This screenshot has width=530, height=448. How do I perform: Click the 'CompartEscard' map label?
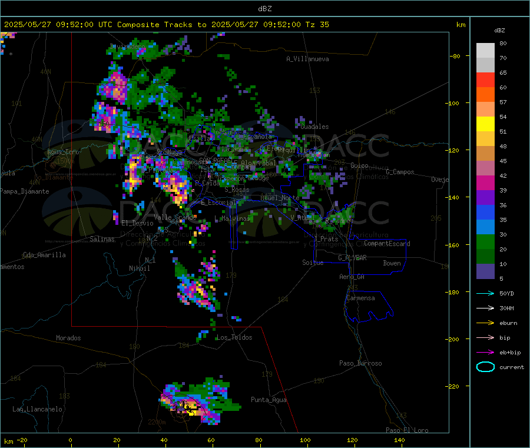click(x=387, y=243)
